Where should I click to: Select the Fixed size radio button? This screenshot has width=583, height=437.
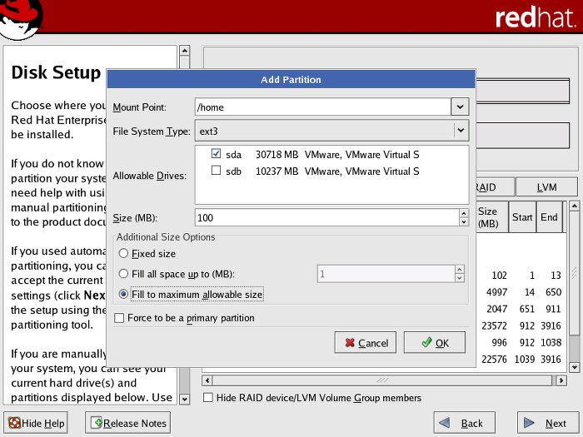(x=123, y=253)
